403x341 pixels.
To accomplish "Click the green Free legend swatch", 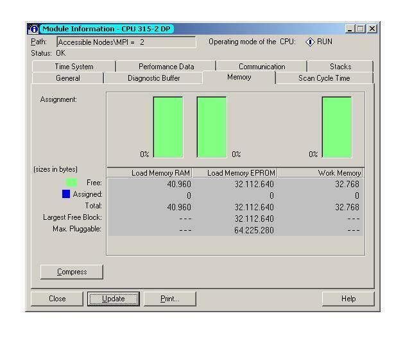I will [x=71, y=183].
